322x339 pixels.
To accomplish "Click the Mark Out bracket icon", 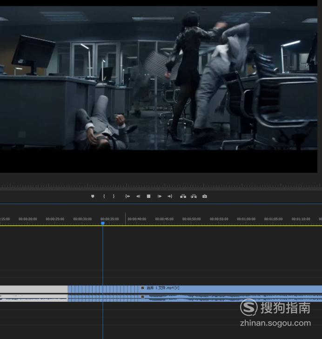I will click(x=114, y=197).
